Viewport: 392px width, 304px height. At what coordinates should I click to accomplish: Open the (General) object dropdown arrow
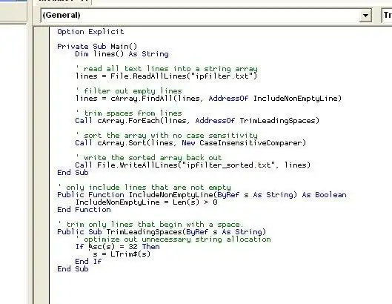365,16
